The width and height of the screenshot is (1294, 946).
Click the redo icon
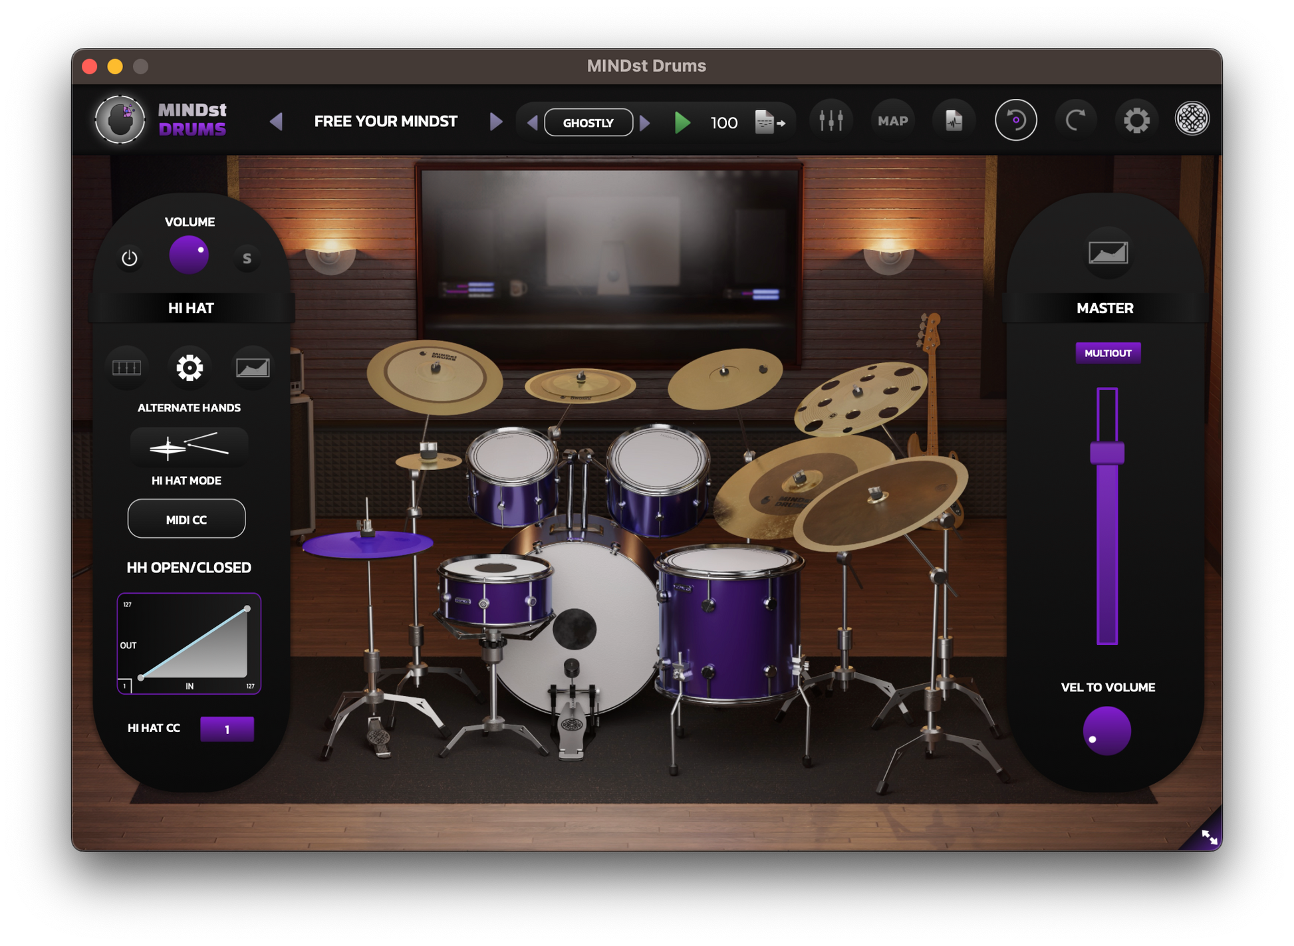(x=1076, y=120)
